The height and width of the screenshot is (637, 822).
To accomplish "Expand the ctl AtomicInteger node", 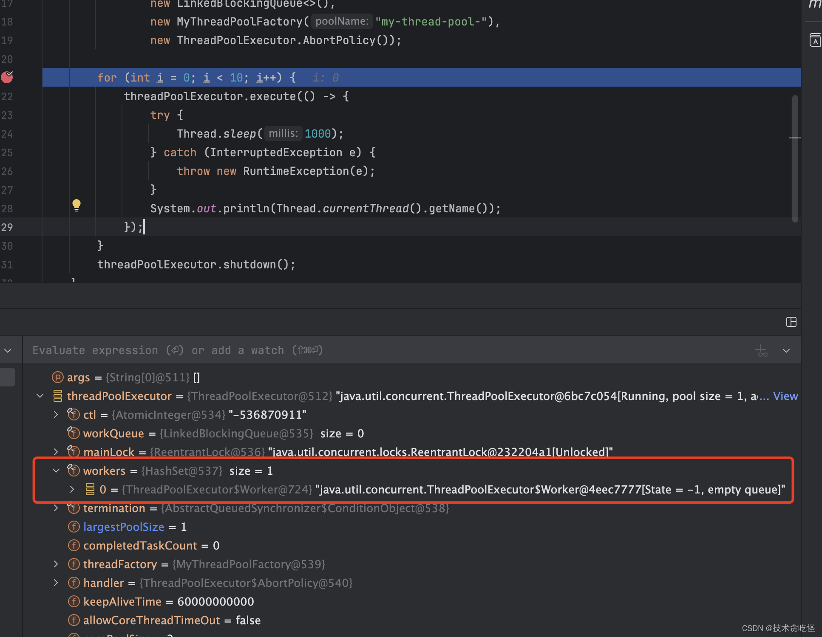I will 56,414.
